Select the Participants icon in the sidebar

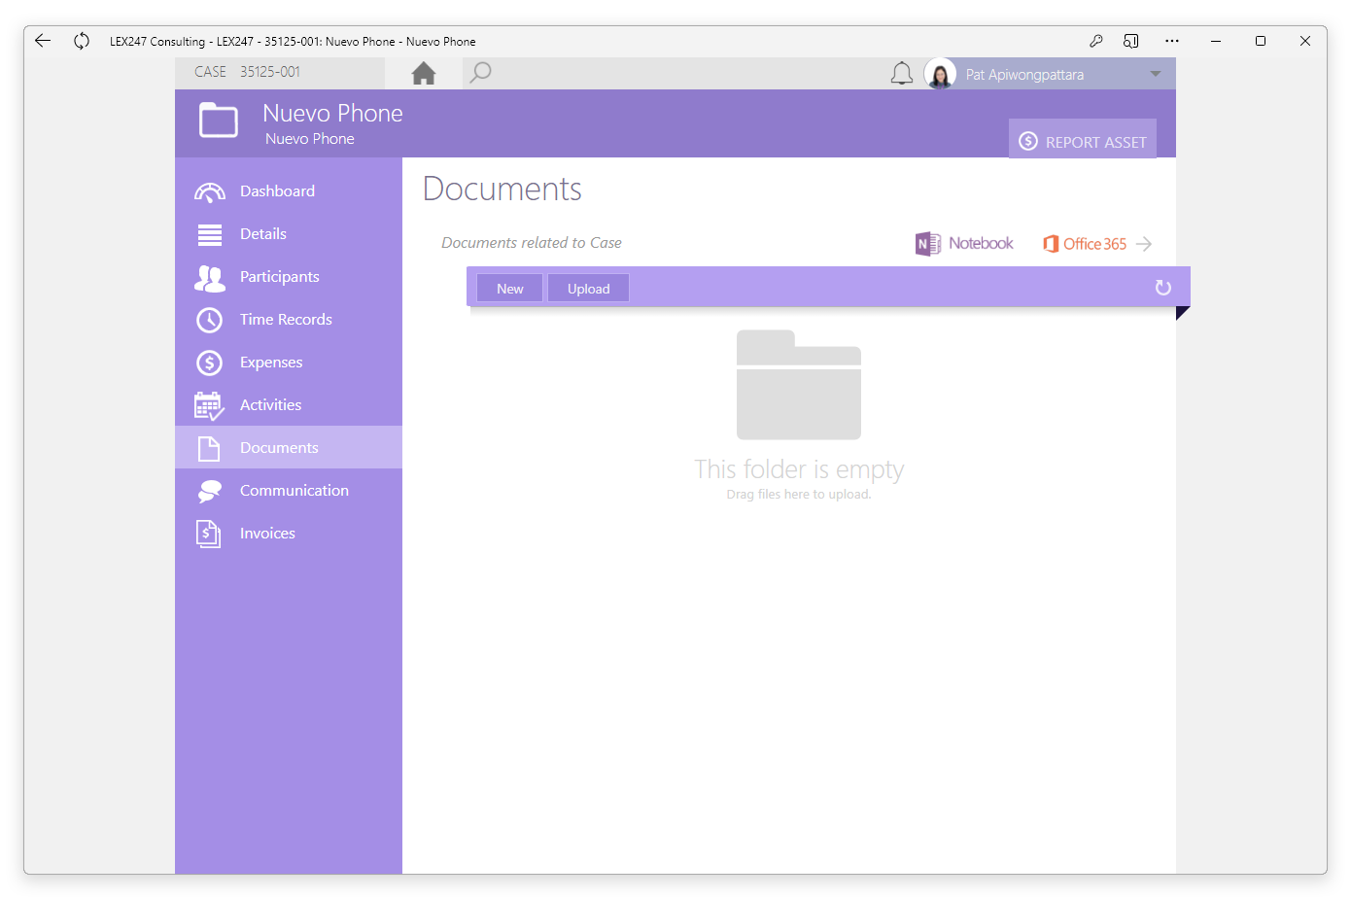(x=209, y=277)
